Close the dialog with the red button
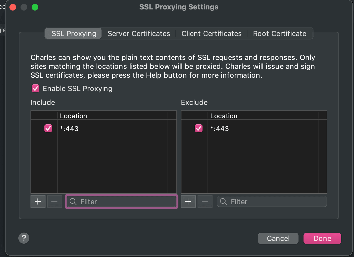 tap(13, 7)
